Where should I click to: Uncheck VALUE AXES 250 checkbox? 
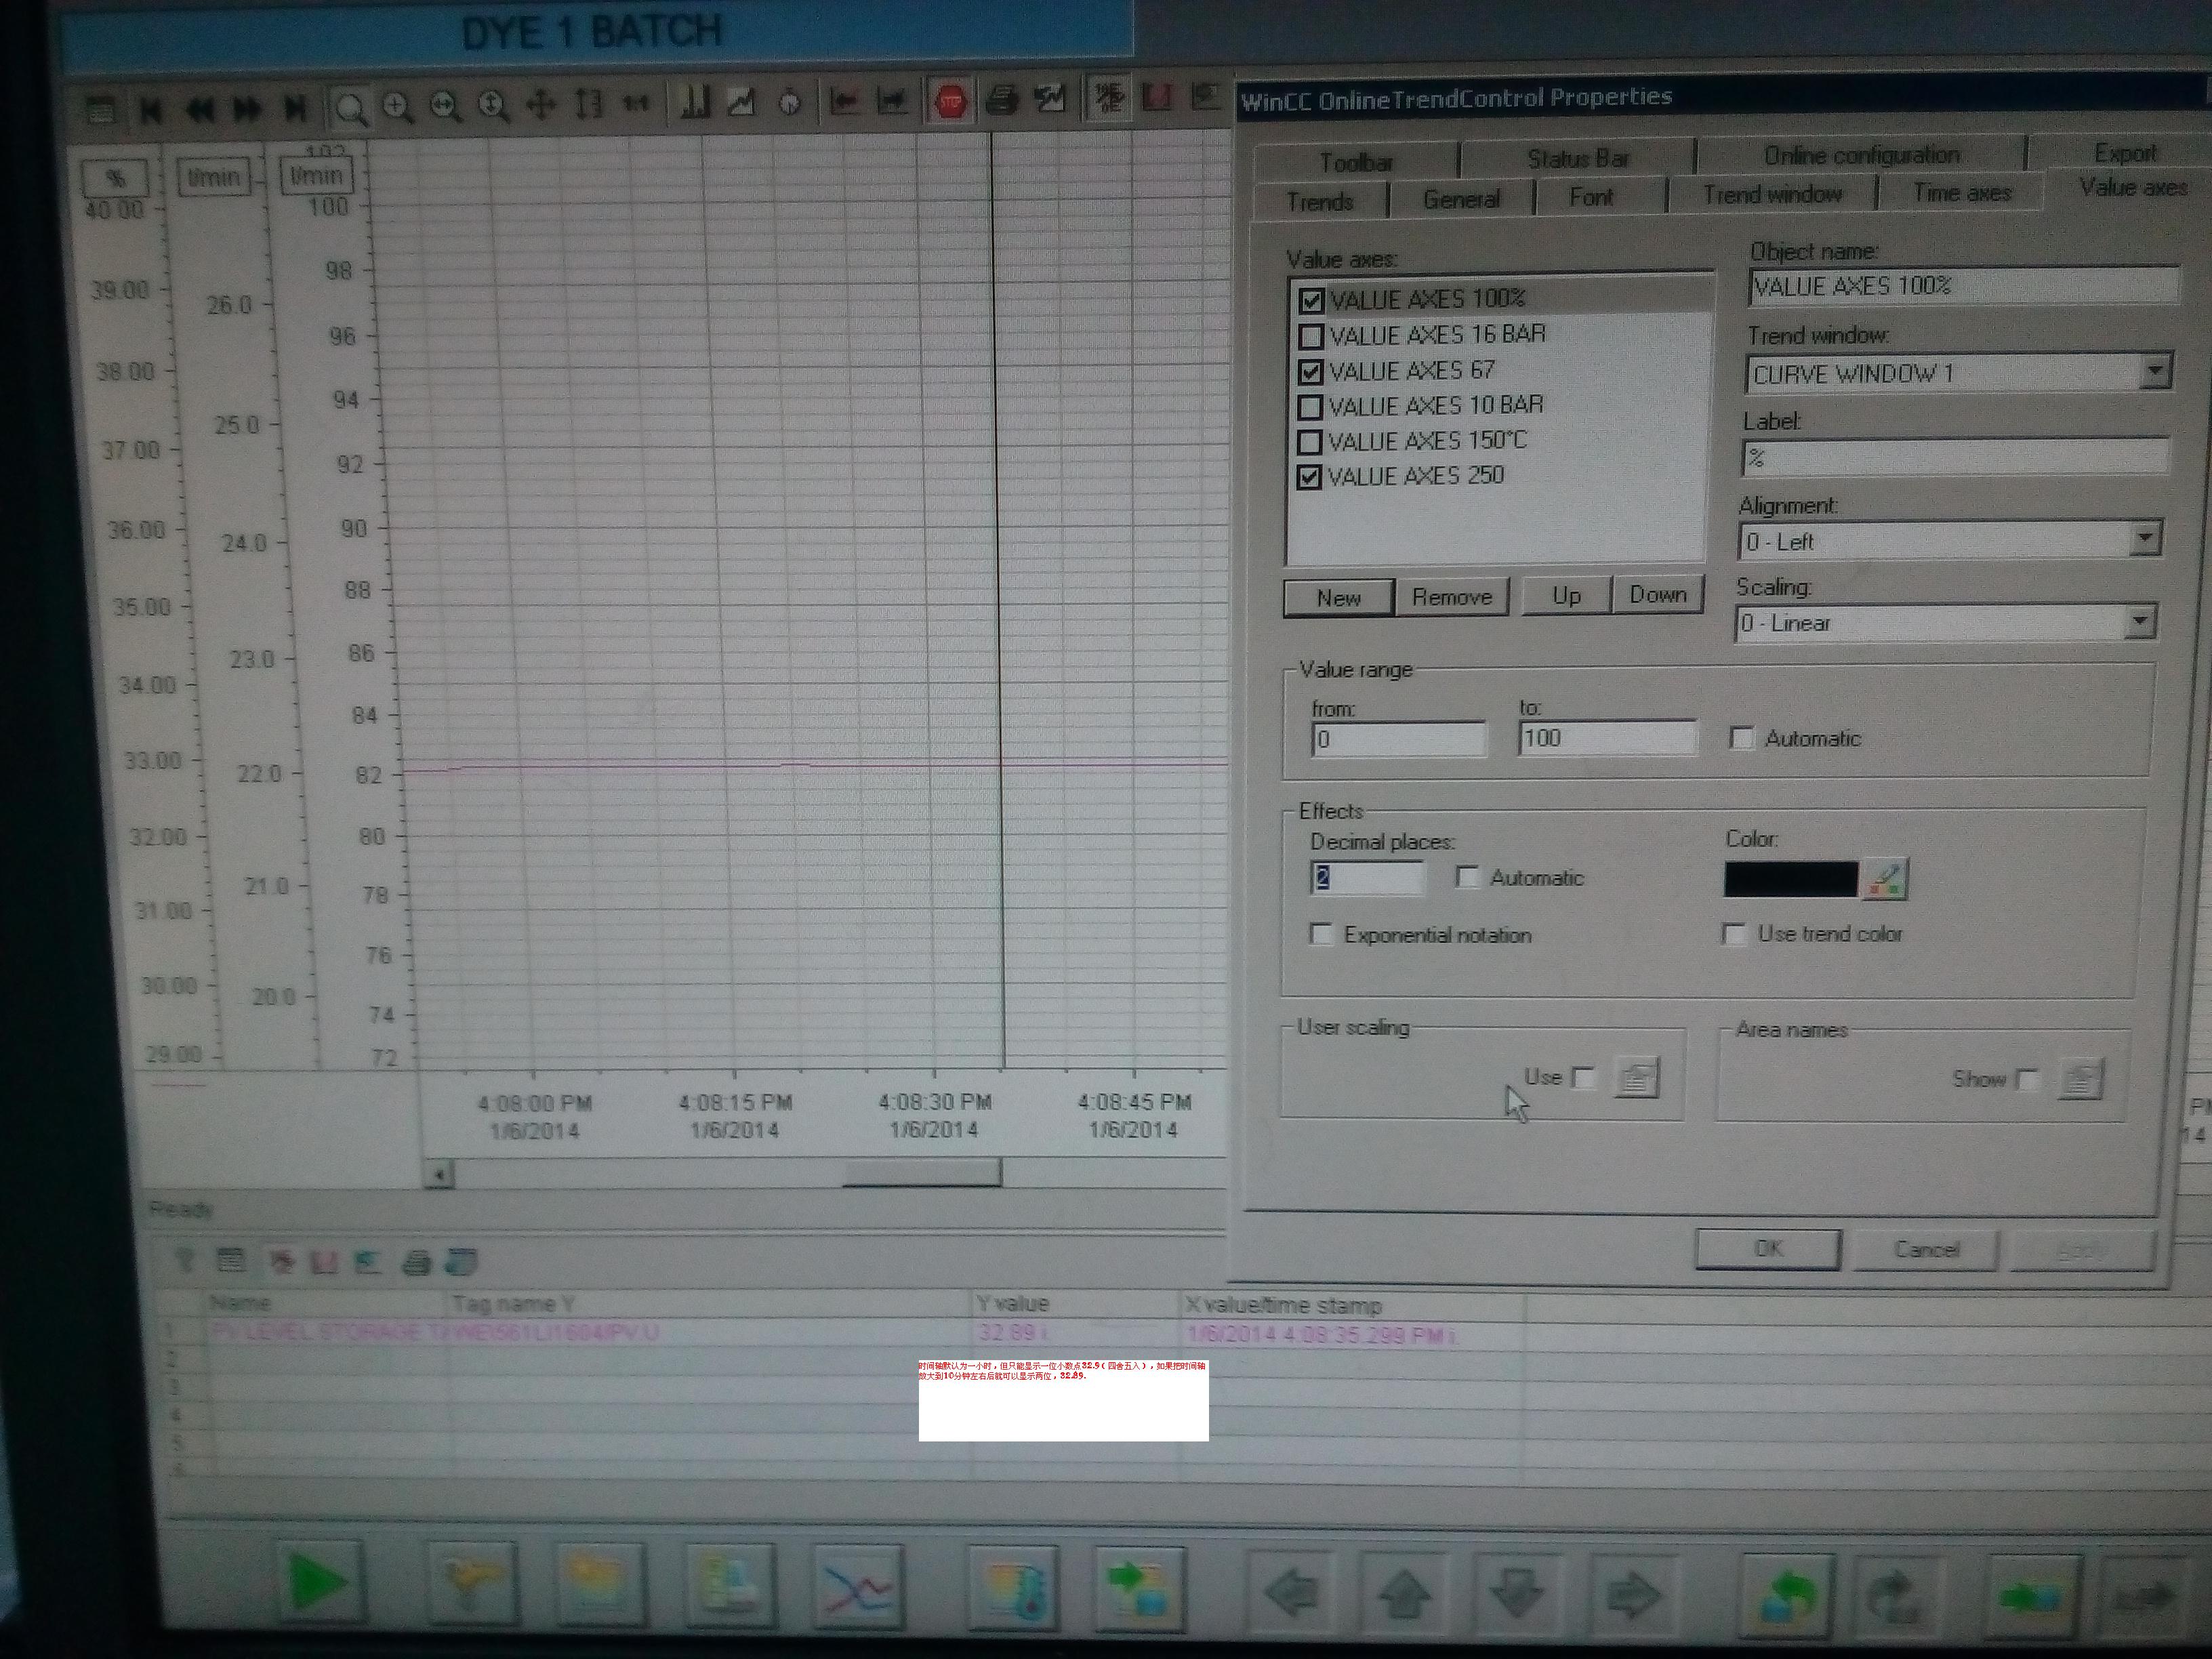click(1309, 477)
